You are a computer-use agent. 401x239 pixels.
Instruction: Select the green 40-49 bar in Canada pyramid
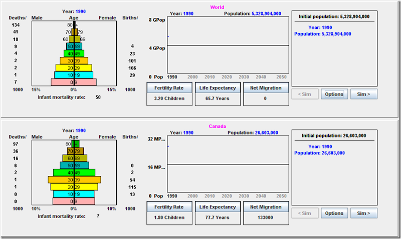coord(74,172)
